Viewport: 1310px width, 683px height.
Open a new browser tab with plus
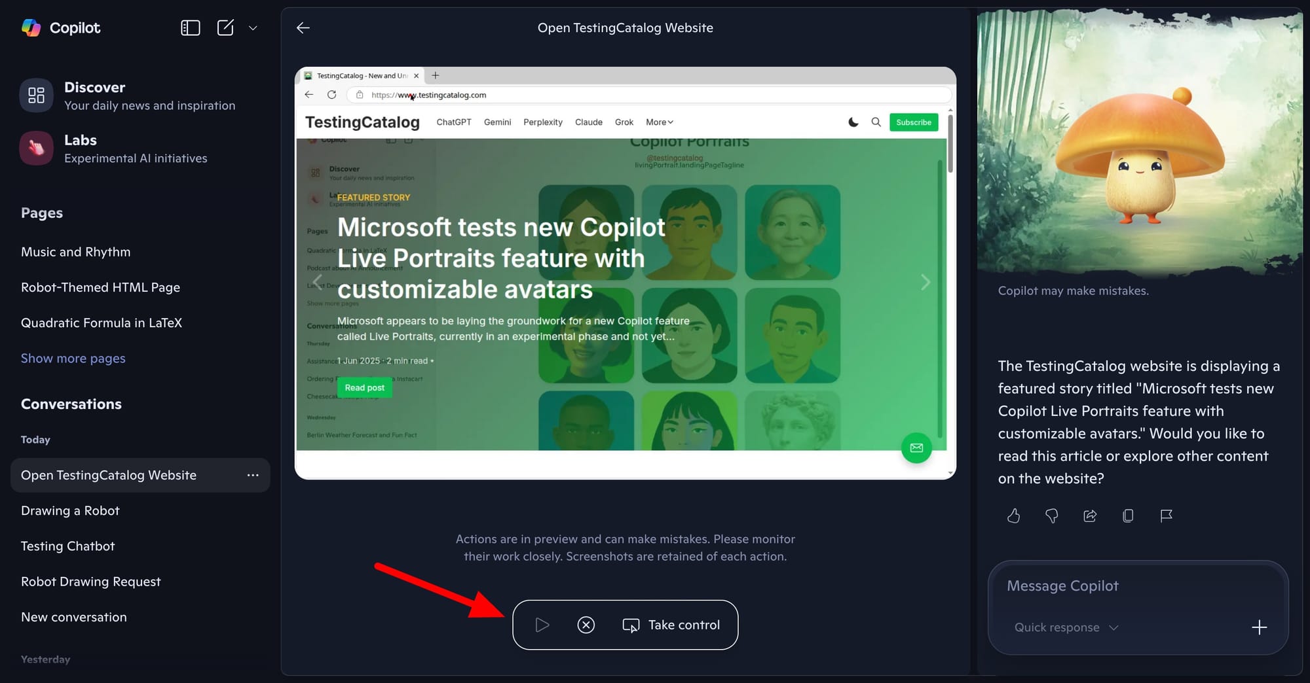point(436,75)
